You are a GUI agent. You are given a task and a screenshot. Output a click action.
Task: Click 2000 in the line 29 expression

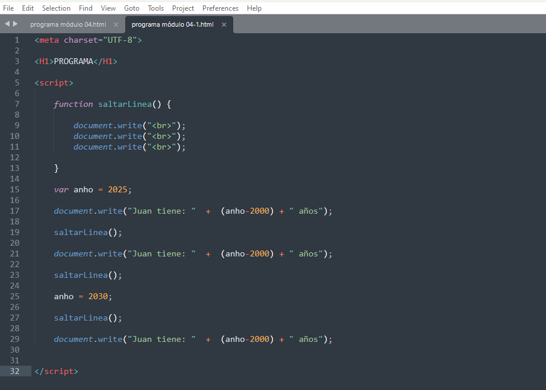tap(260, 339)
